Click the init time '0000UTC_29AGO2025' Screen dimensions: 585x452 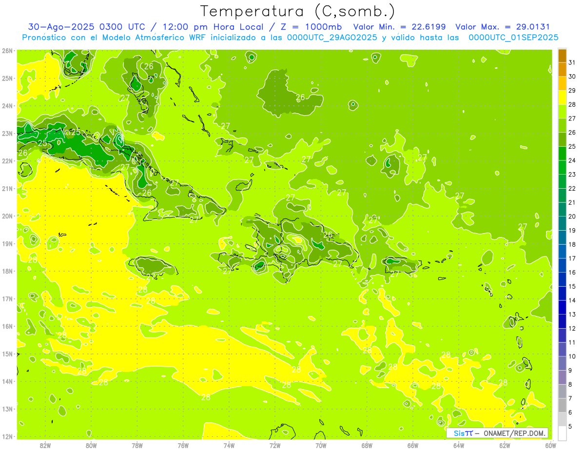(x=332, y=38)
